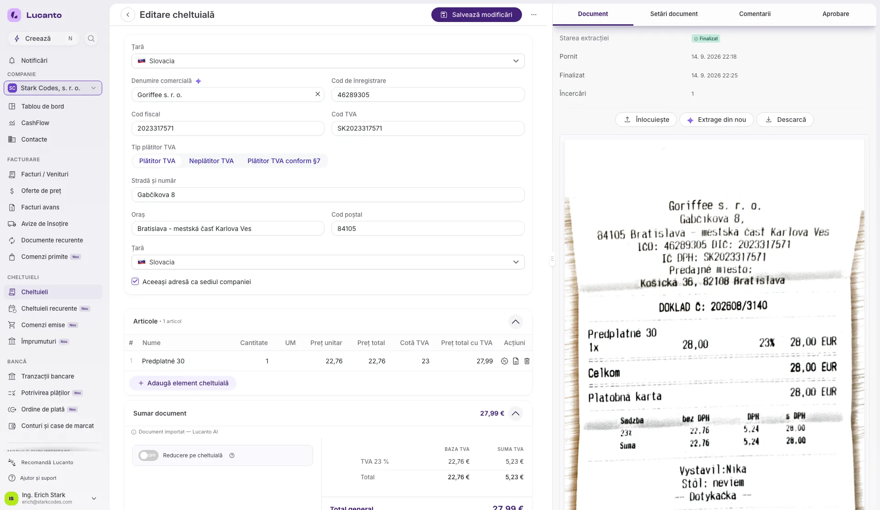This screenshot has height=510, width=880.
Task: Click the AI sparkle next to Denumire comercială
Action: (x=198, y=81)
